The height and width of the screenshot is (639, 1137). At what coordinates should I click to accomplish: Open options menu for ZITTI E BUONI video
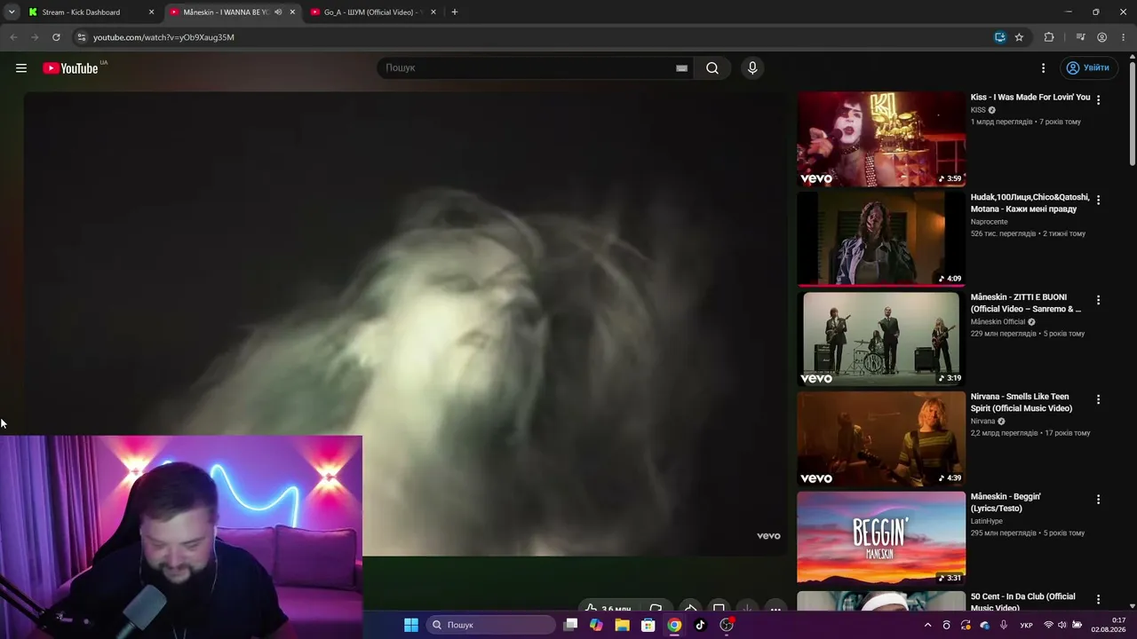(x=1098, y=300)
